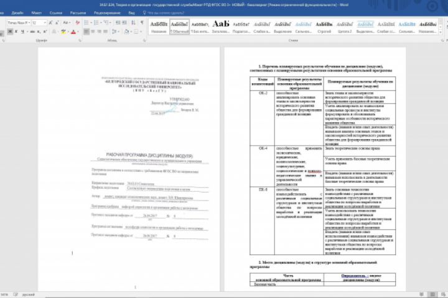This screenshot has height=298, width=448.
Task: Open the borders dropdown arrow
Action: (x=141, y=32)
